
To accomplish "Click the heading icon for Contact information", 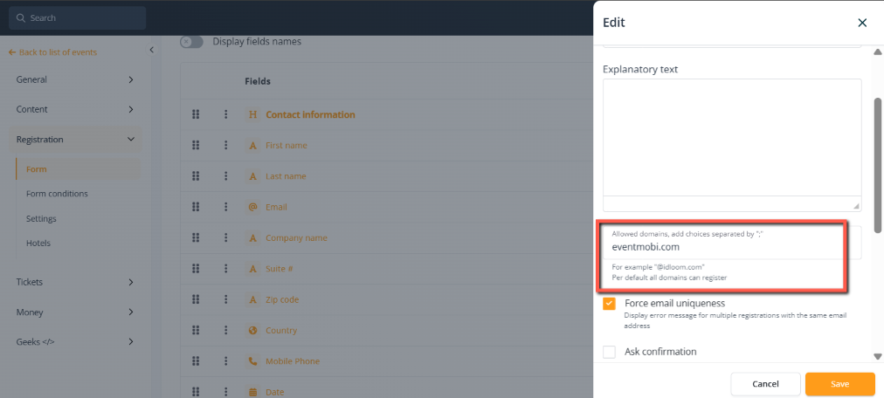I will (x=252, y=115).
